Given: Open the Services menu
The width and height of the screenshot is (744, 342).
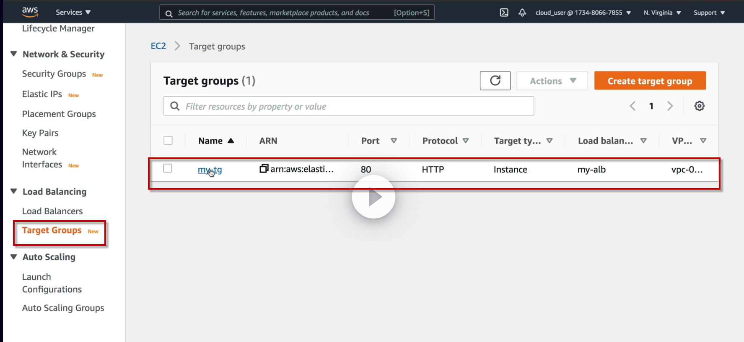Looking at the screenshot, I should (73, 12).
